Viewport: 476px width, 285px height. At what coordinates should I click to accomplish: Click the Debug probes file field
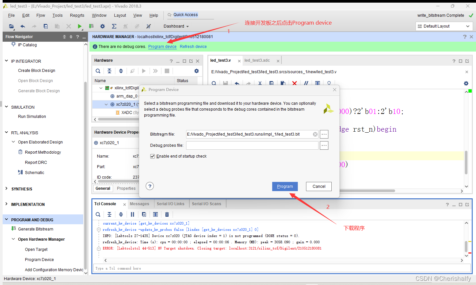[252, 145]
